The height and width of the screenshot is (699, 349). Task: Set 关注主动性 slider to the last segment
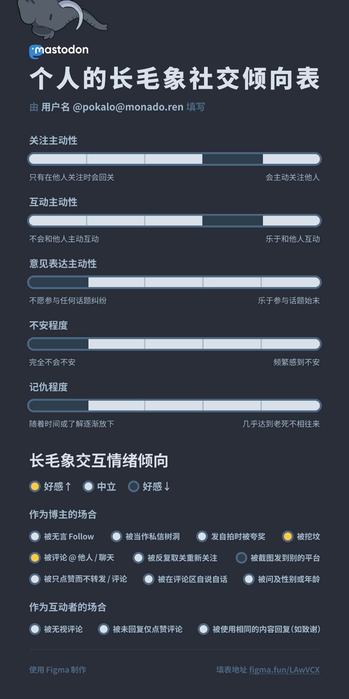click(x=291, y=159)
